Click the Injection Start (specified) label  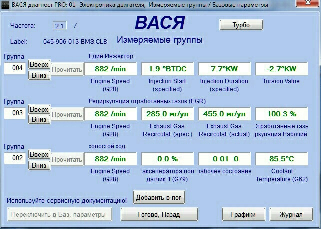point(167,85)
